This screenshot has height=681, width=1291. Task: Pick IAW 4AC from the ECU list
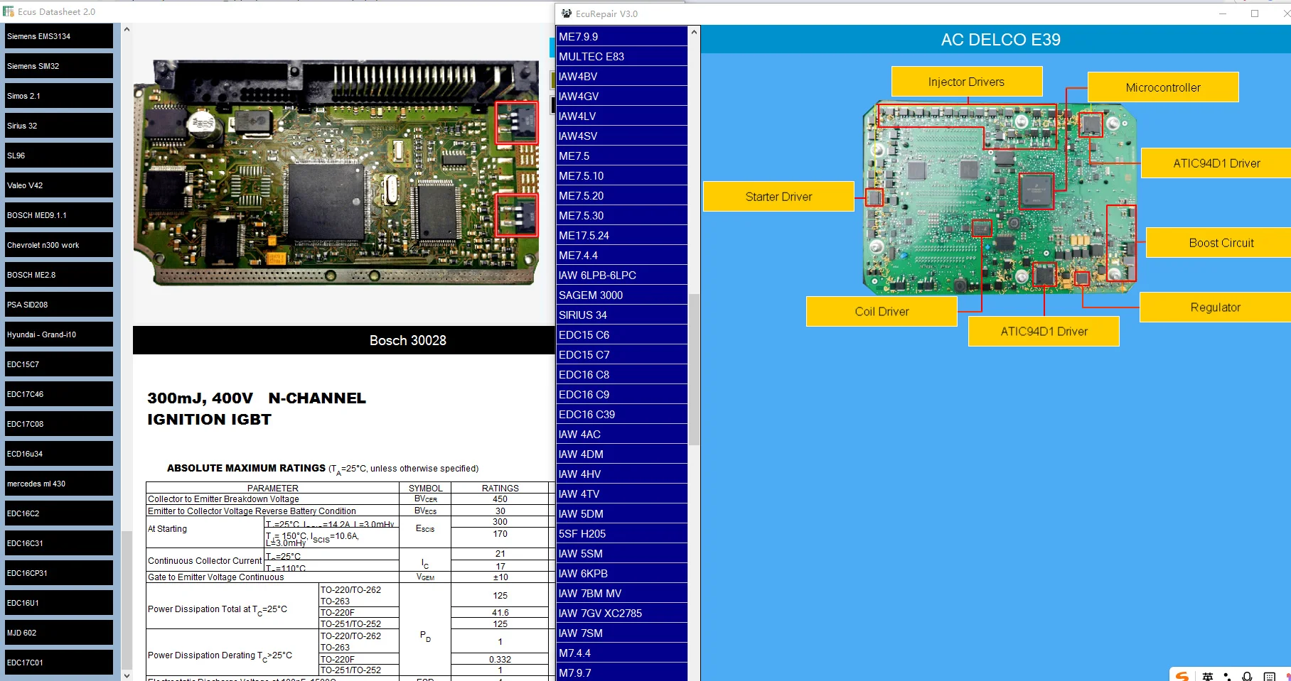click(x=622, y=435)
